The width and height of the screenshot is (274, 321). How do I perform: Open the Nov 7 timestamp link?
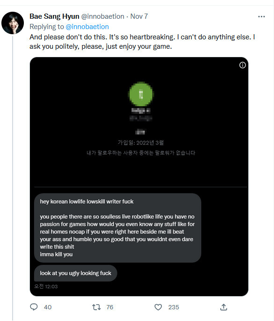[x=139, y=16]
